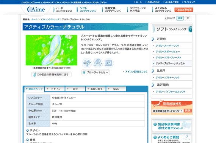This screenshot has width=216, height=143.
Task: Click the PC usage icon
Action: (x=109, y=63)
